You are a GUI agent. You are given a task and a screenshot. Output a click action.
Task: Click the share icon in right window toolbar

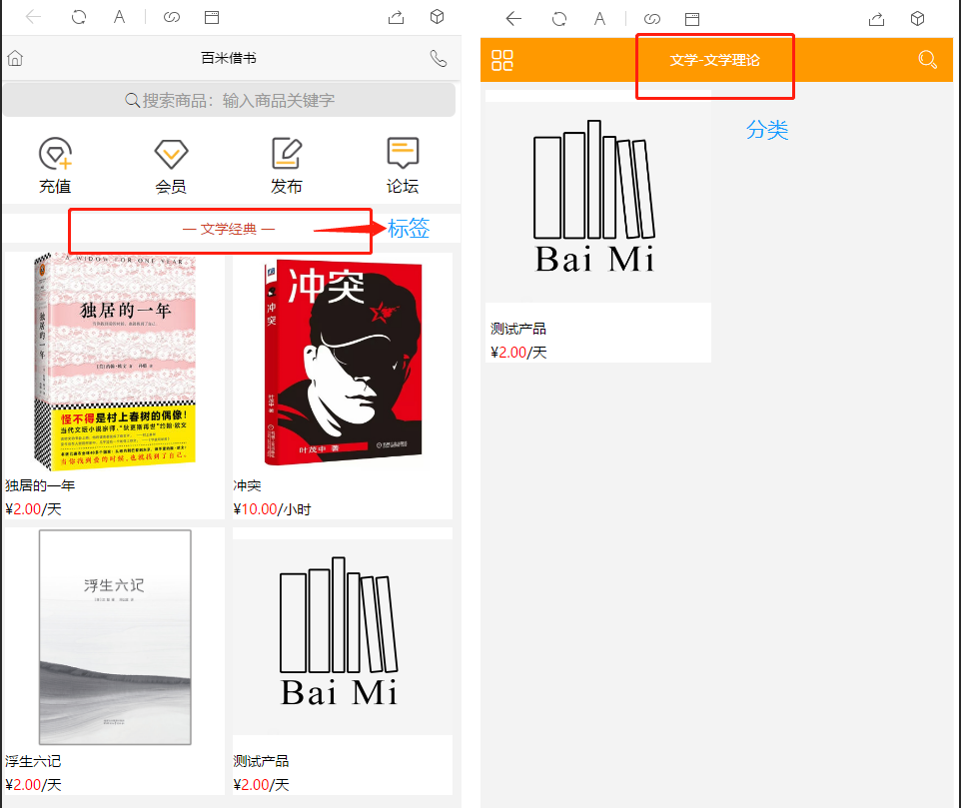coord(876,19)
